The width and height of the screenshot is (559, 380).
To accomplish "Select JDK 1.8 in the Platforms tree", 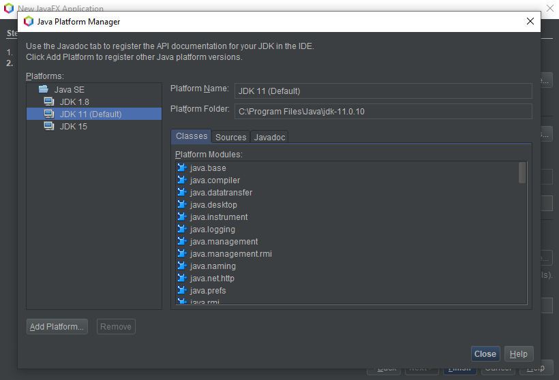I will (x=74, y=102).
